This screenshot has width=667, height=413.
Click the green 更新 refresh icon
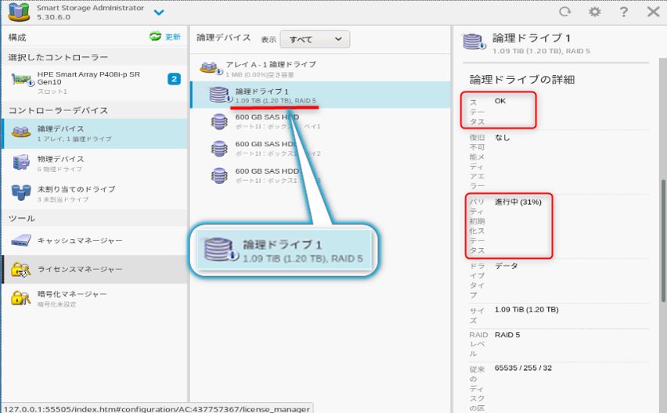click(155, 37)
